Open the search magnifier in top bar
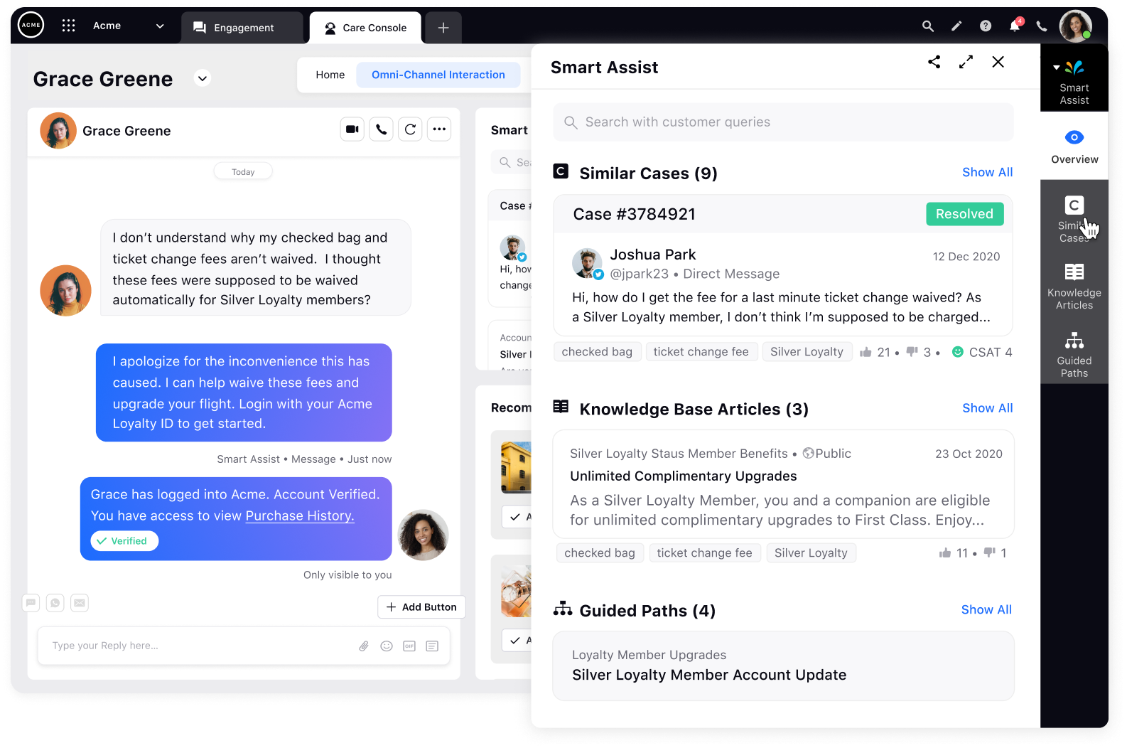Viewport: 1127px width, 748px height. [927, 26]
